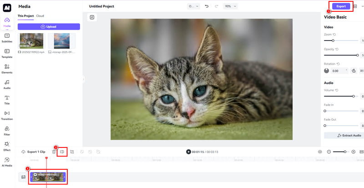Open the AI Media panel
The height and width of the screenshot is (188, 364).
coord(7,162)
